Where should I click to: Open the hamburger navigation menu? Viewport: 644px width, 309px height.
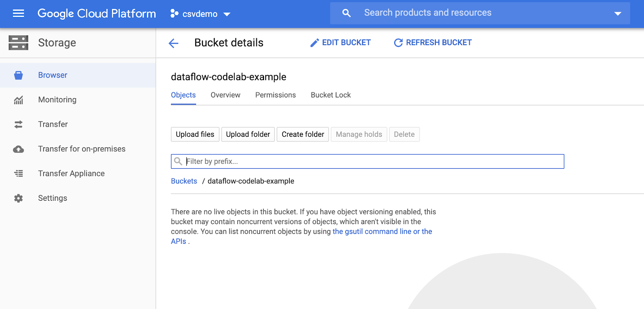[19, 14]
